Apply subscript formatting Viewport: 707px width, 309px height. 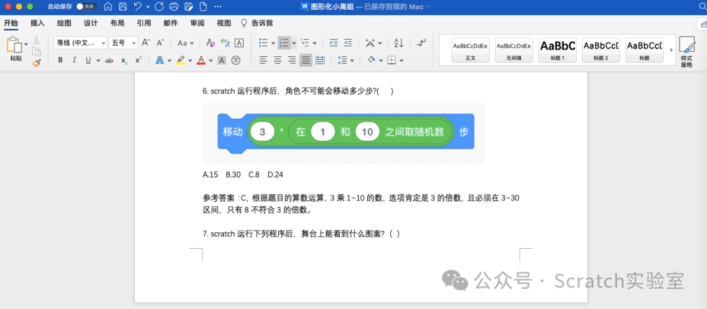(x=124, y=60)
